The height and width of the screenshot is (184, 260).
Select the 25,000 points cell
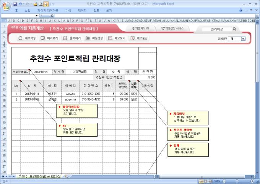pyautogui.click(x=122, y=94)
